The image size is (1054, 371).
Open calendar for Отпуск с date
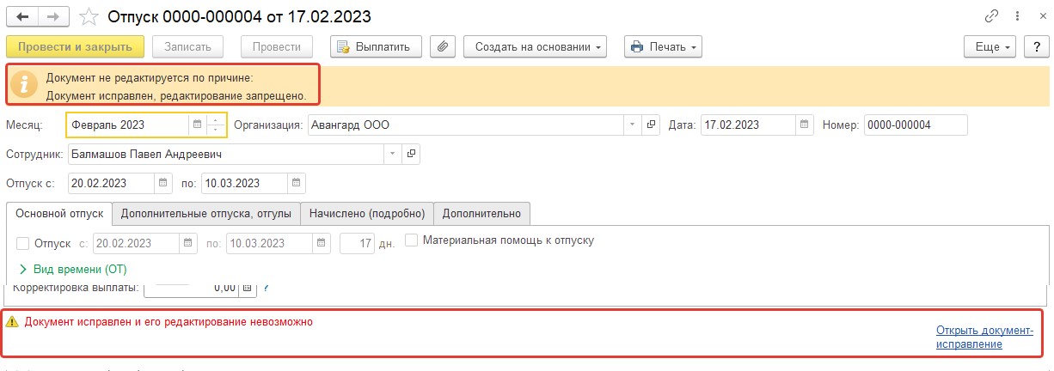(x=163, y=183)
